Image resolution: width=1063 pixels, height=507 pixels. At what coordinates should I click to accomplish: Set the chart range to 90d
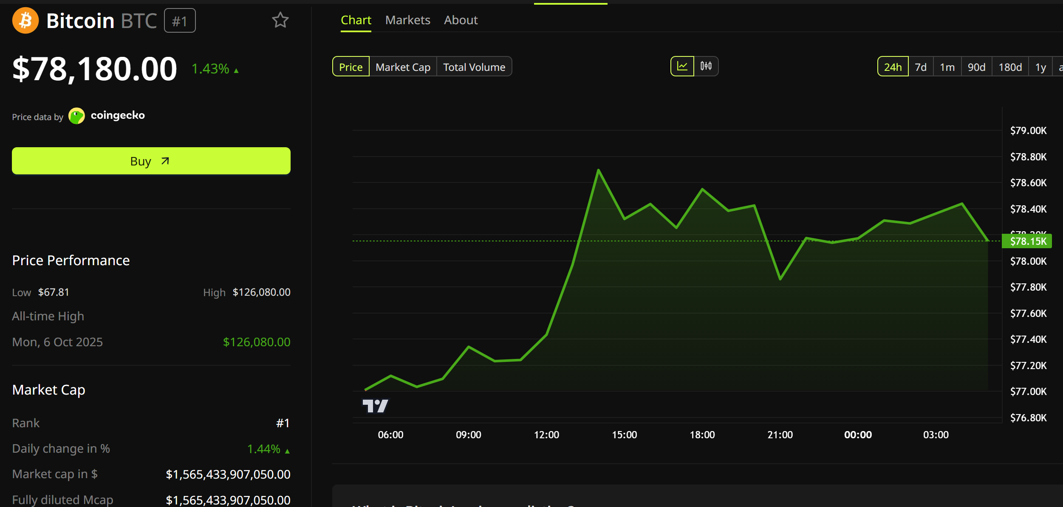(x=977, y=67)
